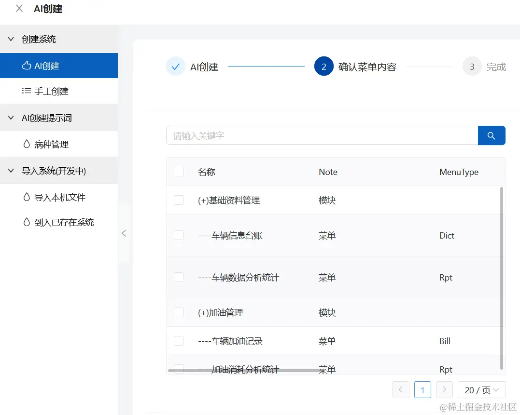The height and width of the screenshot is (415, 520).
Task: Collapse the AI创建提示词 menu group
Action: click(x=59, y=118)
